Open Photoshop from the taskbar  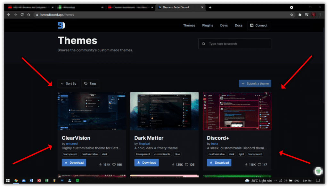(x=62, y=181)
